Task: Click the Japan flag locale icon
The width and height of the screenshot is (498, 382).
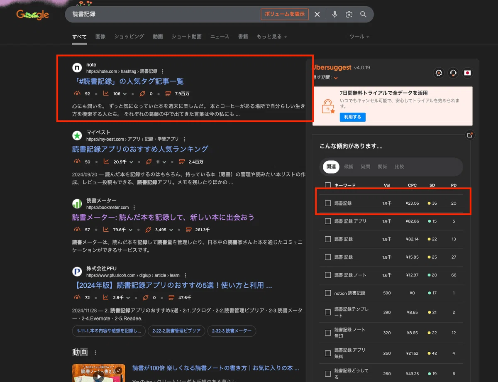Action: pyautogui.click(x=468, y=73)
